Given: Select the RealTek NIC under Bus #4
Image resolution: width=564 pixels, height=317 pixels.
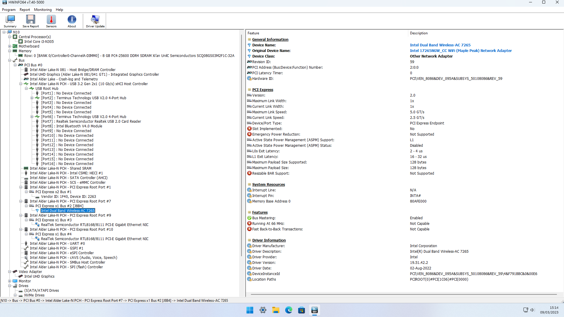Looking at the screenshot, I should (x=95, y=239).
